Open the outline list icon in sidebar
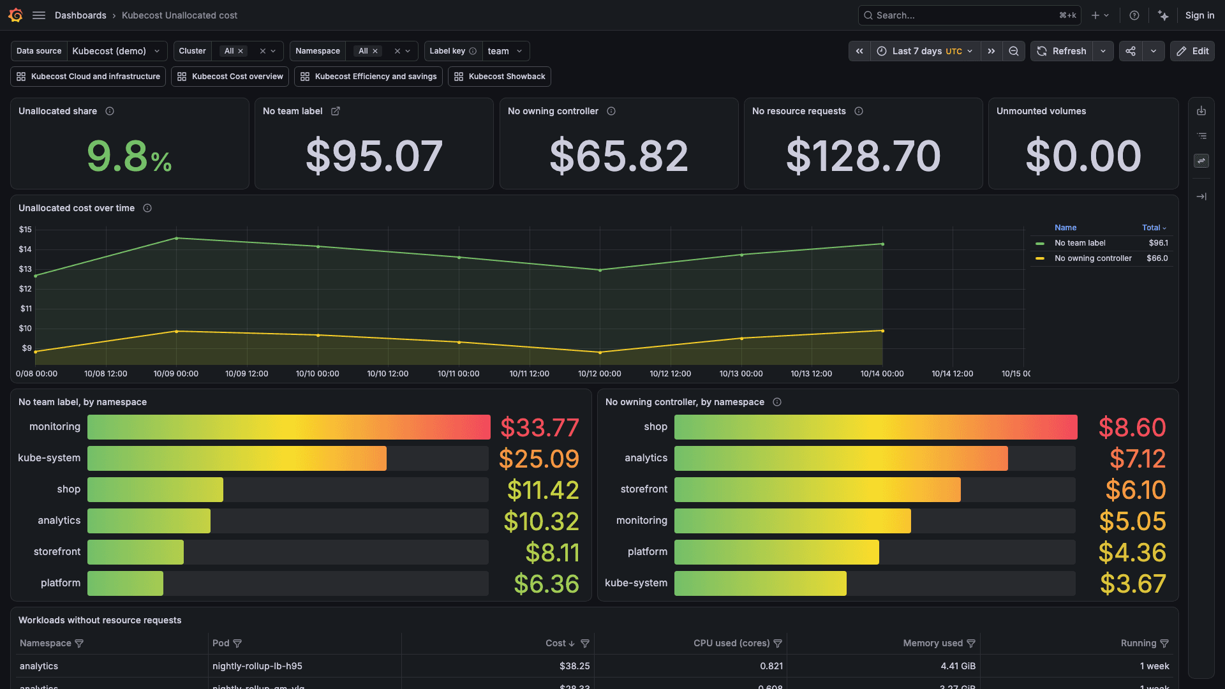The height and width of the screenshot is (689, 1225). point(1201,136)
